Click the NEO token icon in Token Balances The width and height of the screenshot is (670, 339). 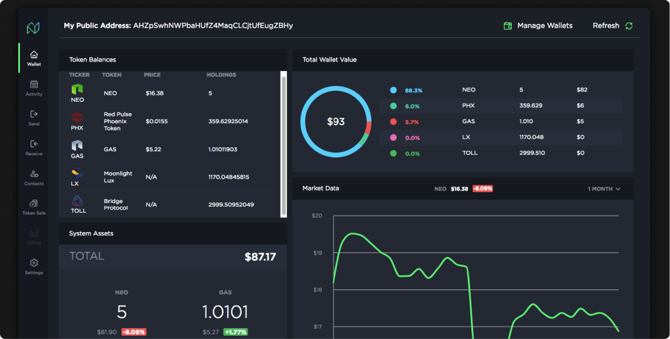click(77, 90)
